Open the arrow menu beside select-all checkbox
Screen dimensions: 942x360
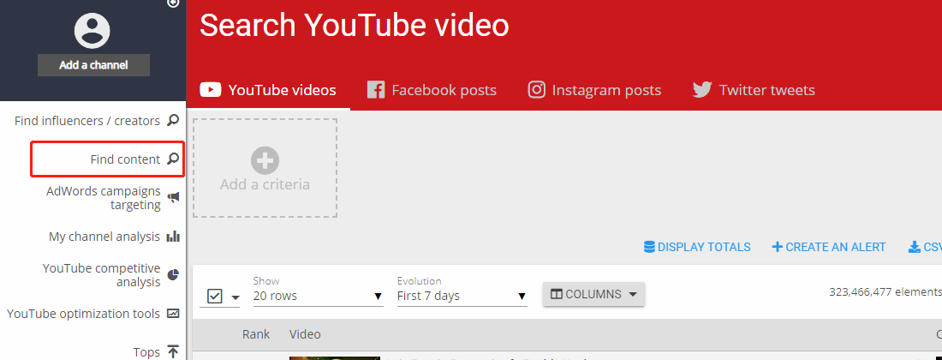click(235, 297)
